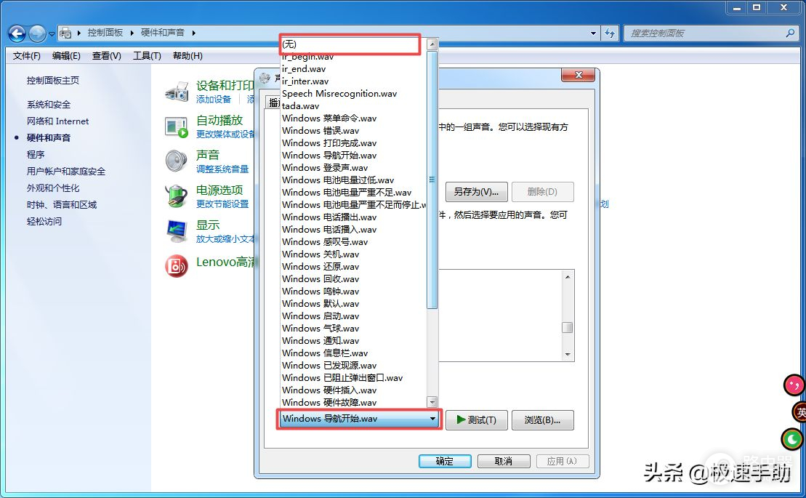Open 网络和 Internet in the sidebar

(57, 121)
